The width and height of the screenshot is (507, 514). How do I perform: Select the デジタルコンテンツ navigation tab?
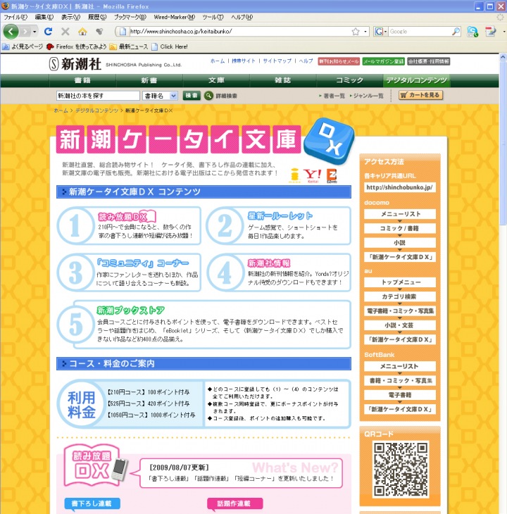[x=416, y=80]
